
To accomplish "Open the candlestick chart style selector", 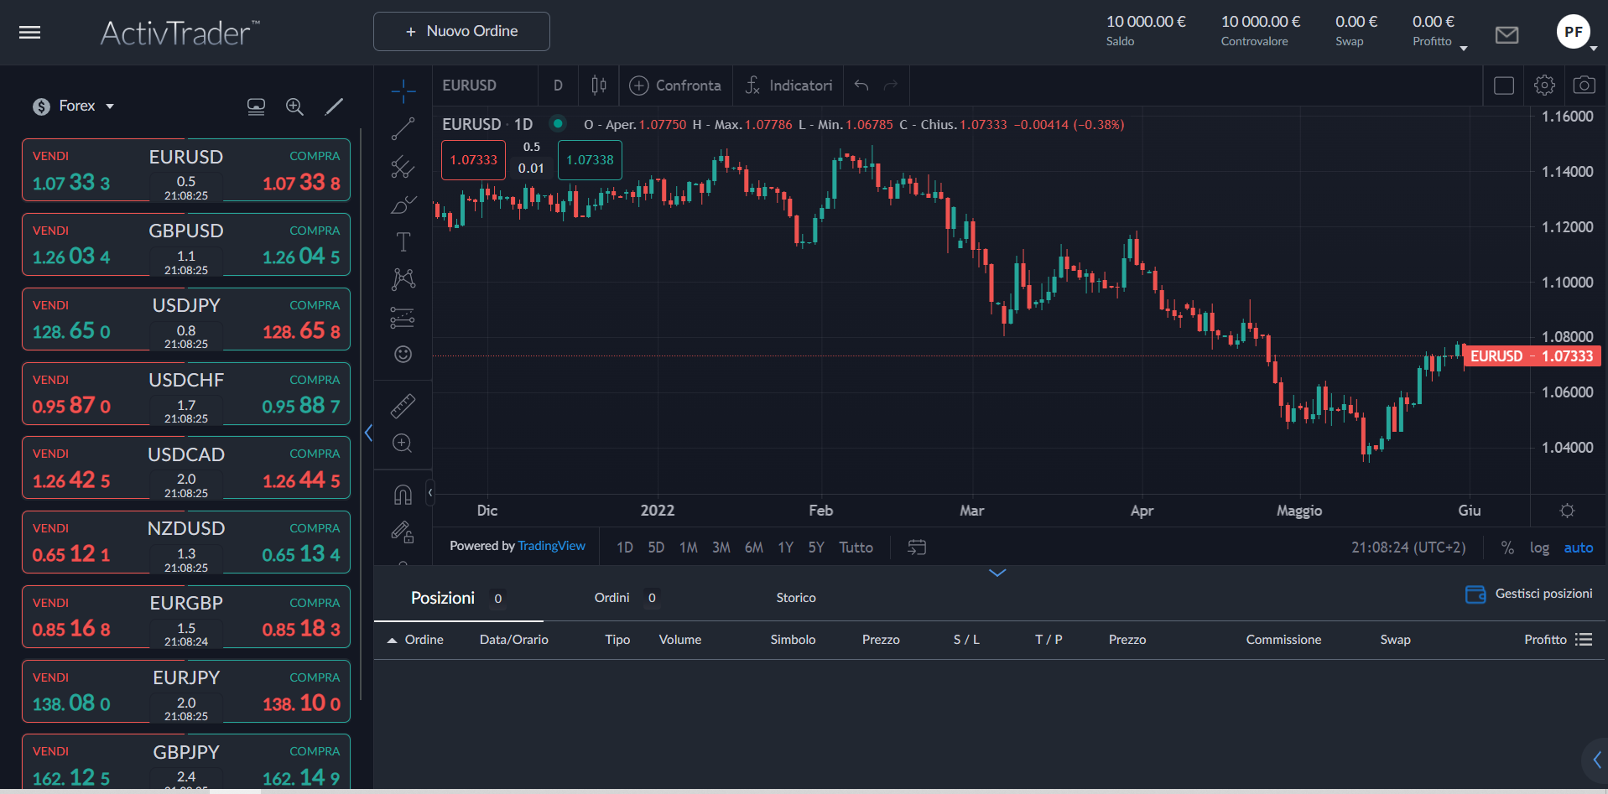I will (x=599, y=86).
